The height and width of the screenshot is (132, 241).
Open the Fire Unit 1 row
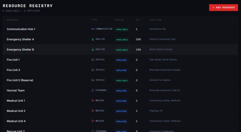pos(120,60)
